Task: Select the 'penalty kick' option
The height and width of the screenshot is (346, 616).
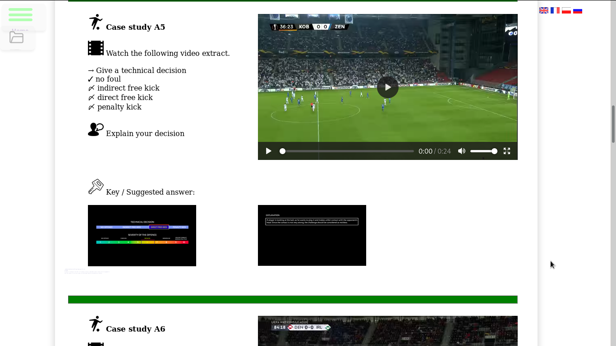Action: [x=119, y=107]
